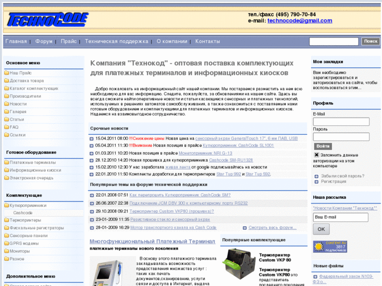Click the Content.ru subscribers counter badge
The image size is (382, 286).
[x=330, y=247]
